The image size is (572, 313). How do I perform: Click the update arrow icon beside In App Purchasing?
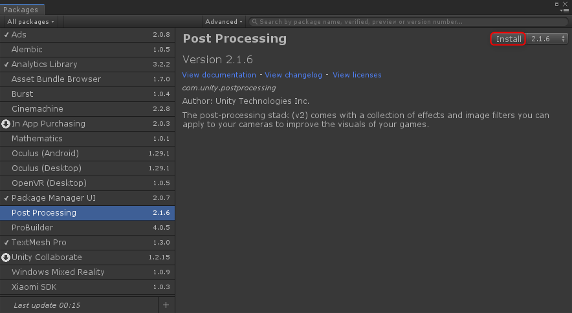(6, 124)
